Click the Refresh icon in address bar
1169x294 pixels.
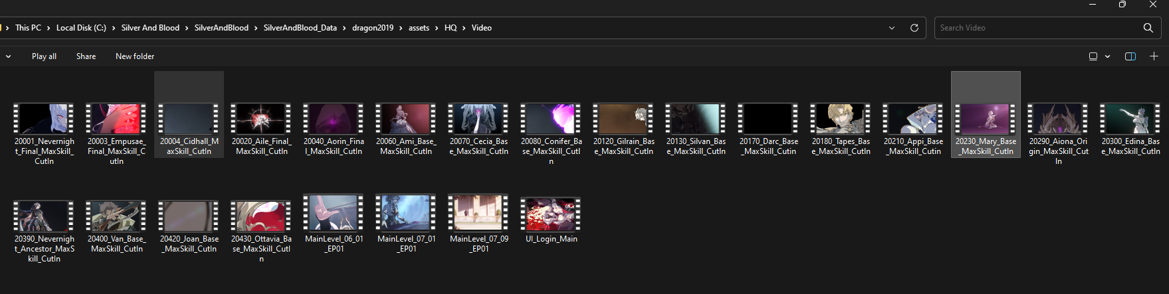pyautogui.click(x=914, y=28)
